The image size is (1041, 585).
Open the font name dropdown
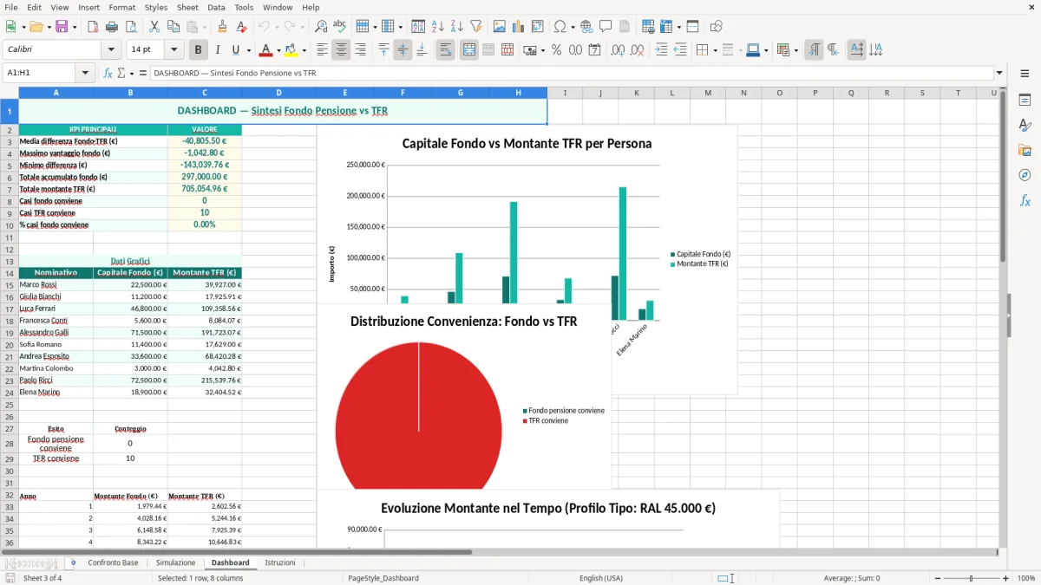point(110,50)
